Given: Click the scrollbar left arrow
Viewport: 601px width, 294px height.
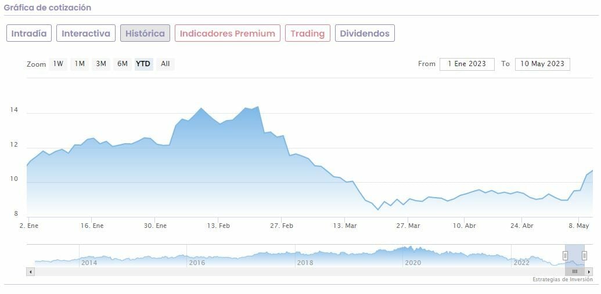Looking at the screenshot, I should point(31,271).
